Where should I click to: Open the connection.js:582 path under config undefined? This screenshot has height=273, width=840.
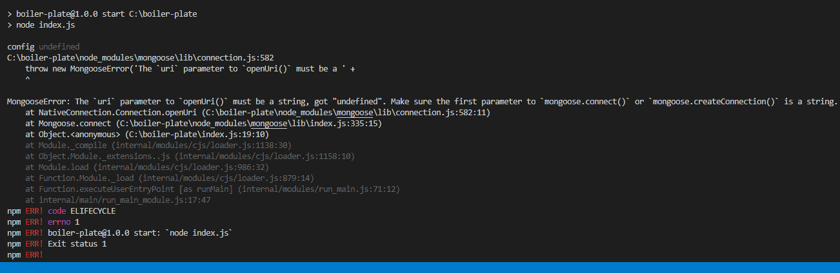pos(141,58)
